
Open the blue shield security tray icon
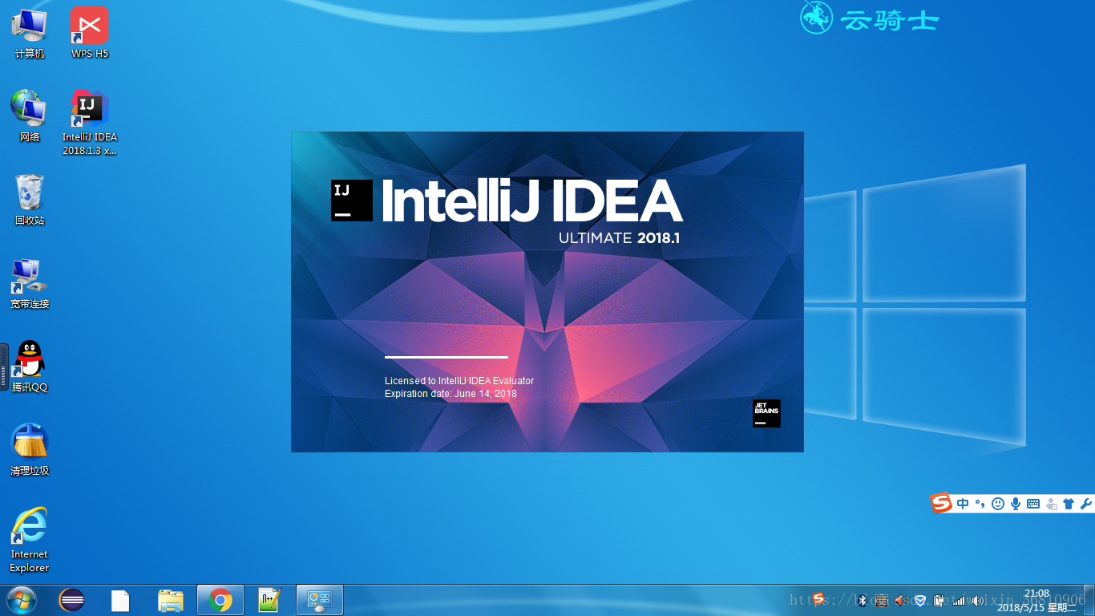tap(920, 600)
